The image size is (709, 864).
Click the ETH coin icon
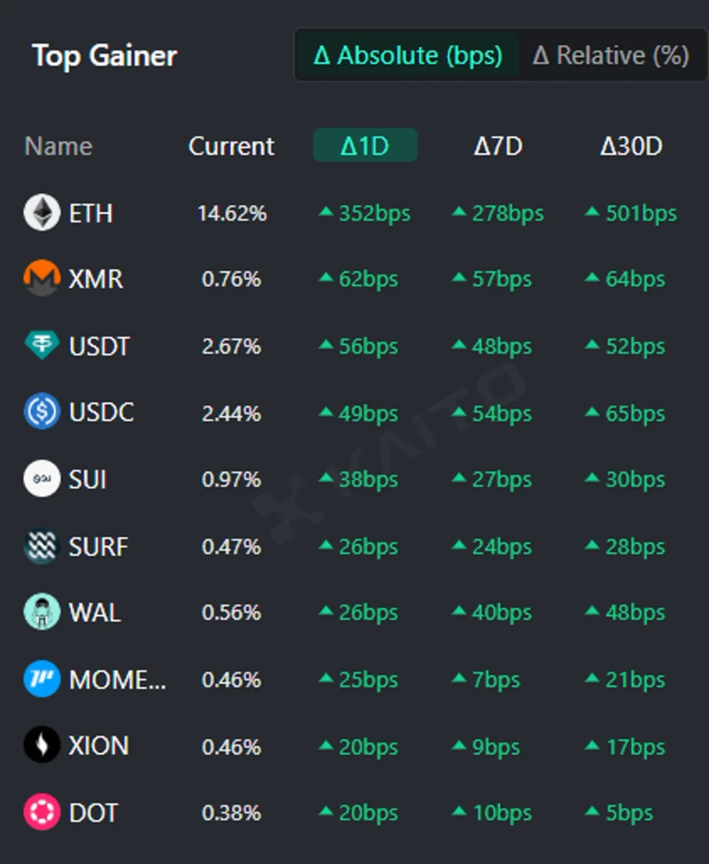[42, 214]
